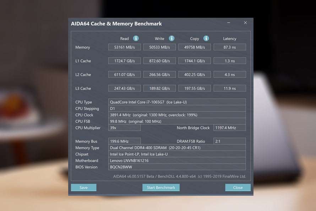
Task: Click the Memory Type field with DDR4-400 SDRAM
Action: click(177, 148)
